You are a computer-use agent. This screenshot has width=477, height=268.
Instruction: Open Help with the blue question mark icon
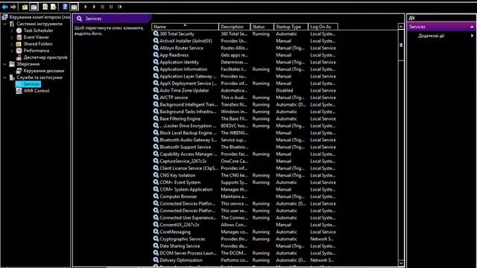pyautogui.click(x=65, y=7)
